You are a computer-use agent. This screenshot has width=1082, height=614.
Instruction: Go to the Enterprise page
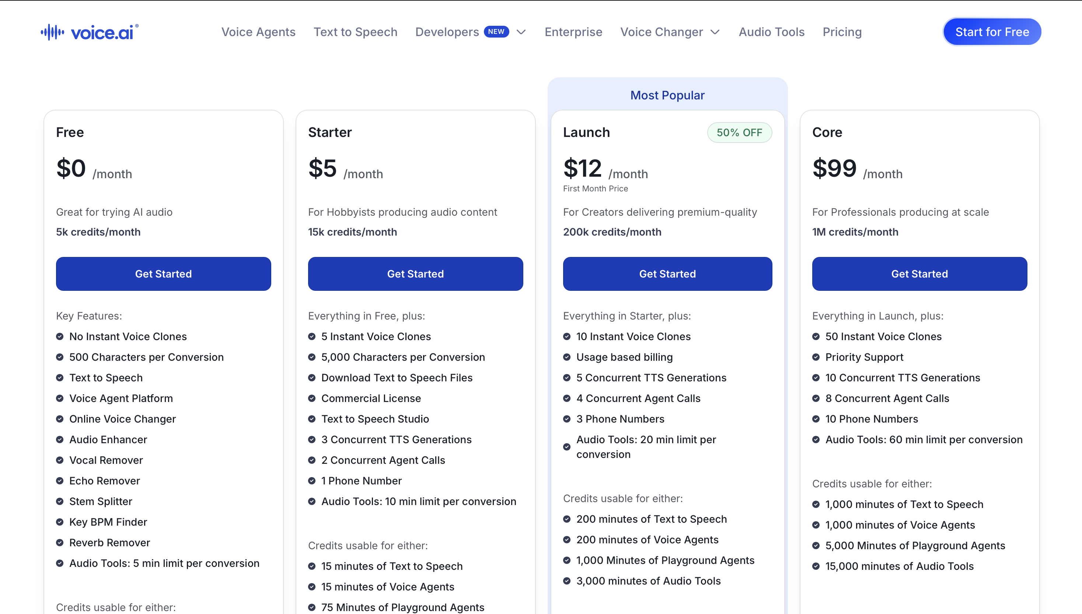[573, 32]
